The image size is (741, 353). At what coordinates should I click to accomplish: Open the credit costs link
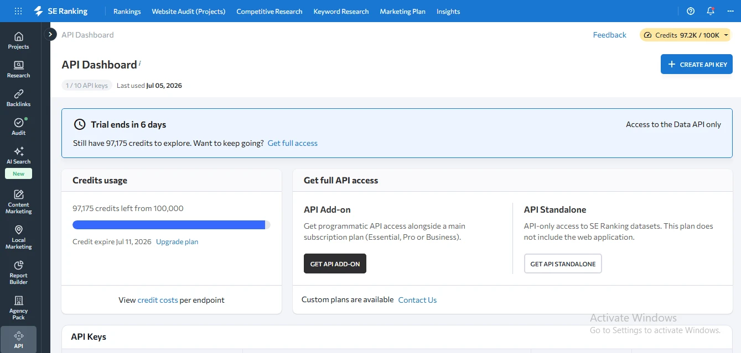tap(158, 300)
